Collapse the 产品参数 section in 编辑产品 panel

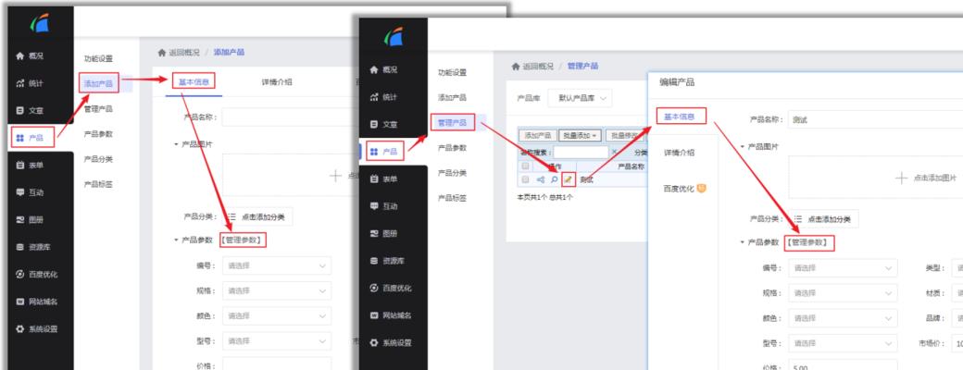743,243
